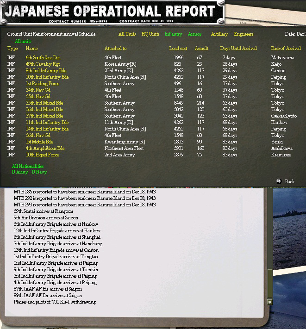Open the 11th Ind Infantry Bde unit
The width and height of the screenshot is (306, 329).
tap(47, 122)
